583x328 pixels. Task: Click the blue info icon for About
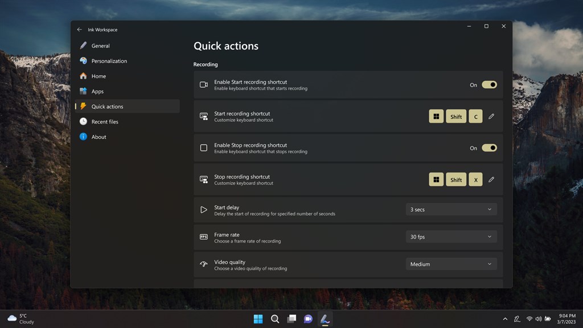point(83,137)
